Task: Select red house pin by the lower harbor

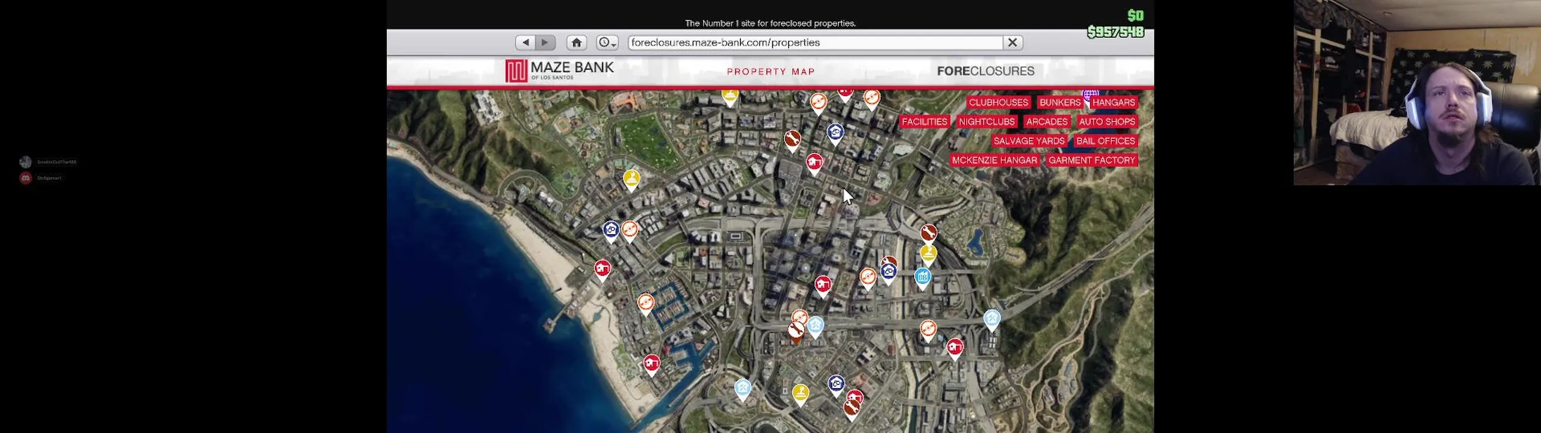Action: coord(651,365)
